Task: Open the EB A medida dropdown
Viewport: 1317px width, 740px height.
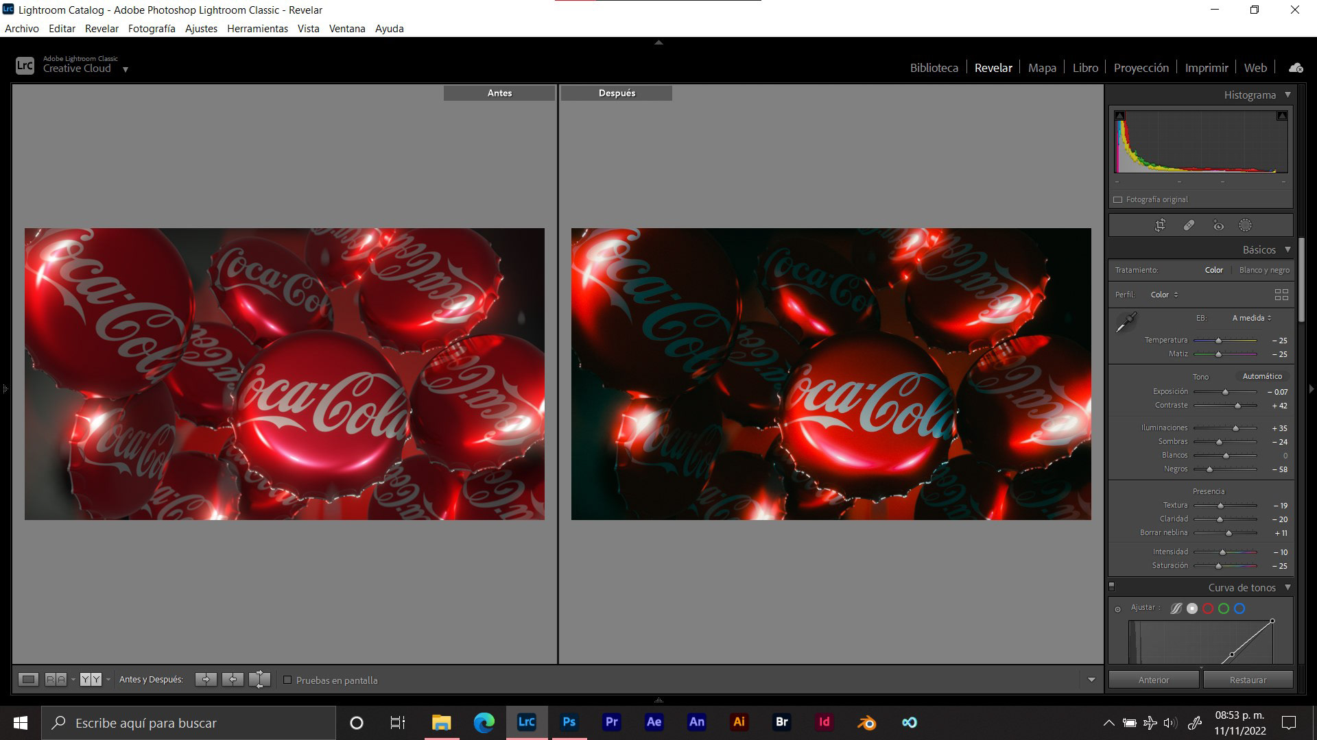Action: [x=1252, y=318]
